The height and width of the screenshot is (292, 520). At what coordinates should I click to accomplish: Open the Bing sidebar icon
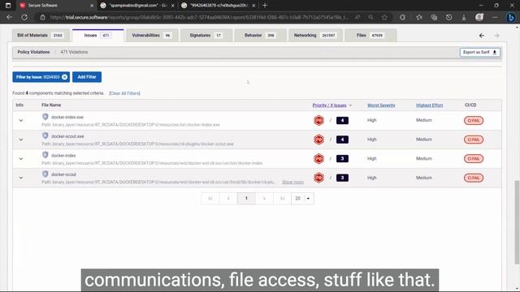[511, 17]
